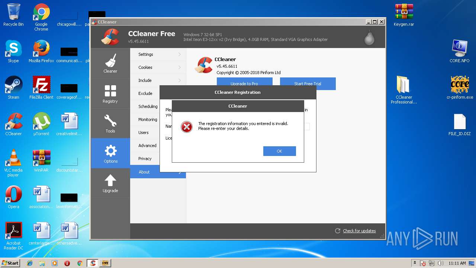Image resolution: width=476 pixels, height=268 pixels.
Task: Open the Skype desktop shortcut
Action: (13, 51)
